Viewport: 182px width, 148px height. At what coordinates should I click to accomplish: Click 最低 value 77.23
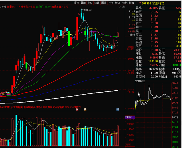(x=177, y=58)
